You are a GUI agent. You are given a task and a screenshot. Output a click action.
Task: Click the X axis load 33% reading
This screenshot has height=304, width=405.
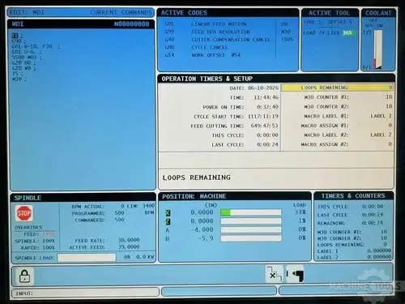300,212
